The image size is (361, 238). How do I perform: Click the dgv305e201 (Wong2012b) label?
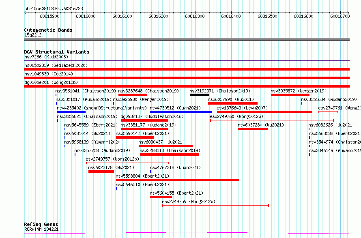pos(51,82)
